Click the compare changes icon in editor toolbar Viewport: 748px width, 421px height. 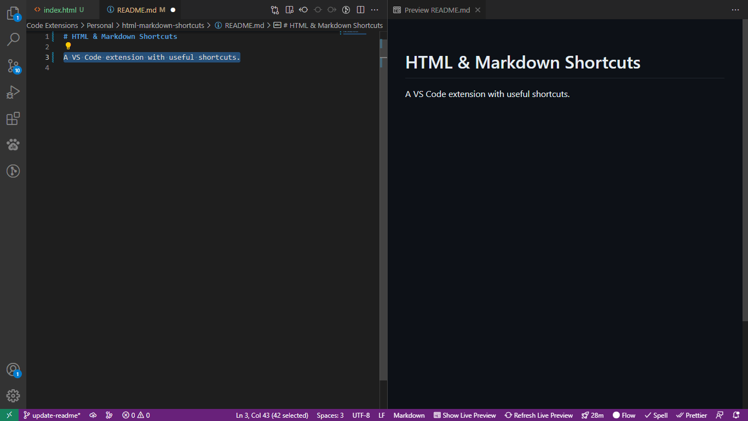click(275, 10)
